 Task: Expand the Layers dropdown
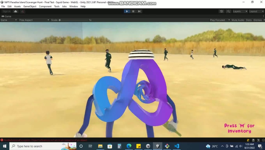pos(240,11)
